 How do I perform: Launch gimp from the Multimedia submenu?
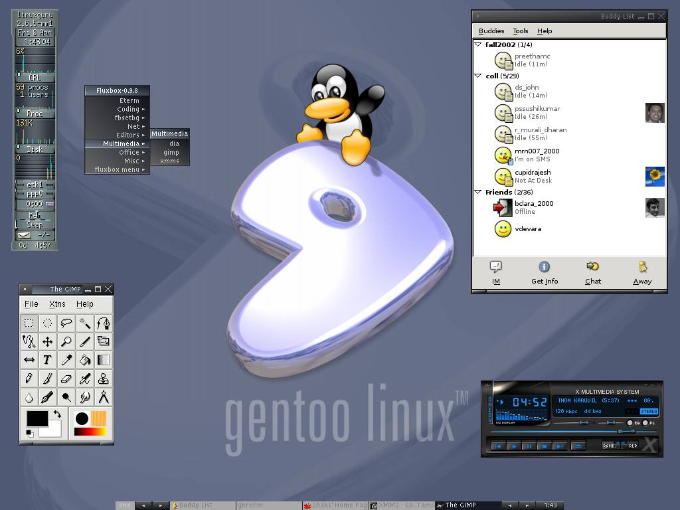point(171,152)
